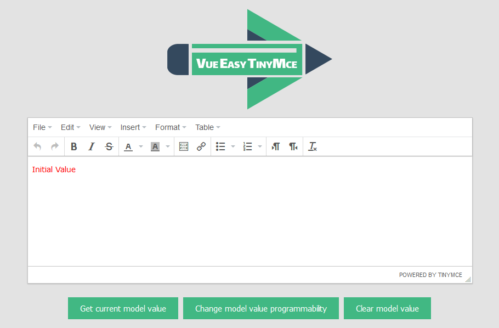This screenshot has width=499, height=328.
Task: Open the Insert menu
Action: click(x=133, y=127)
